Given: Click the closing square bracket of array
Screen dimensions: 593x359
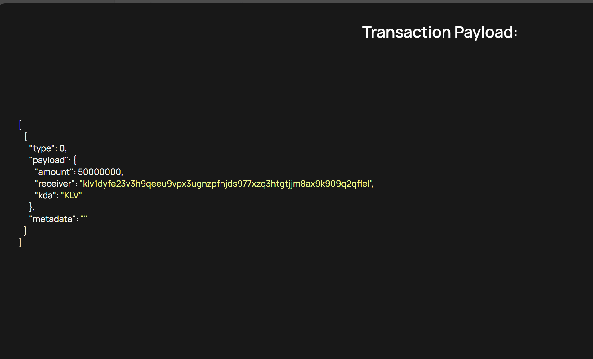Looking at the screenshot, I should tap(20, 242).
